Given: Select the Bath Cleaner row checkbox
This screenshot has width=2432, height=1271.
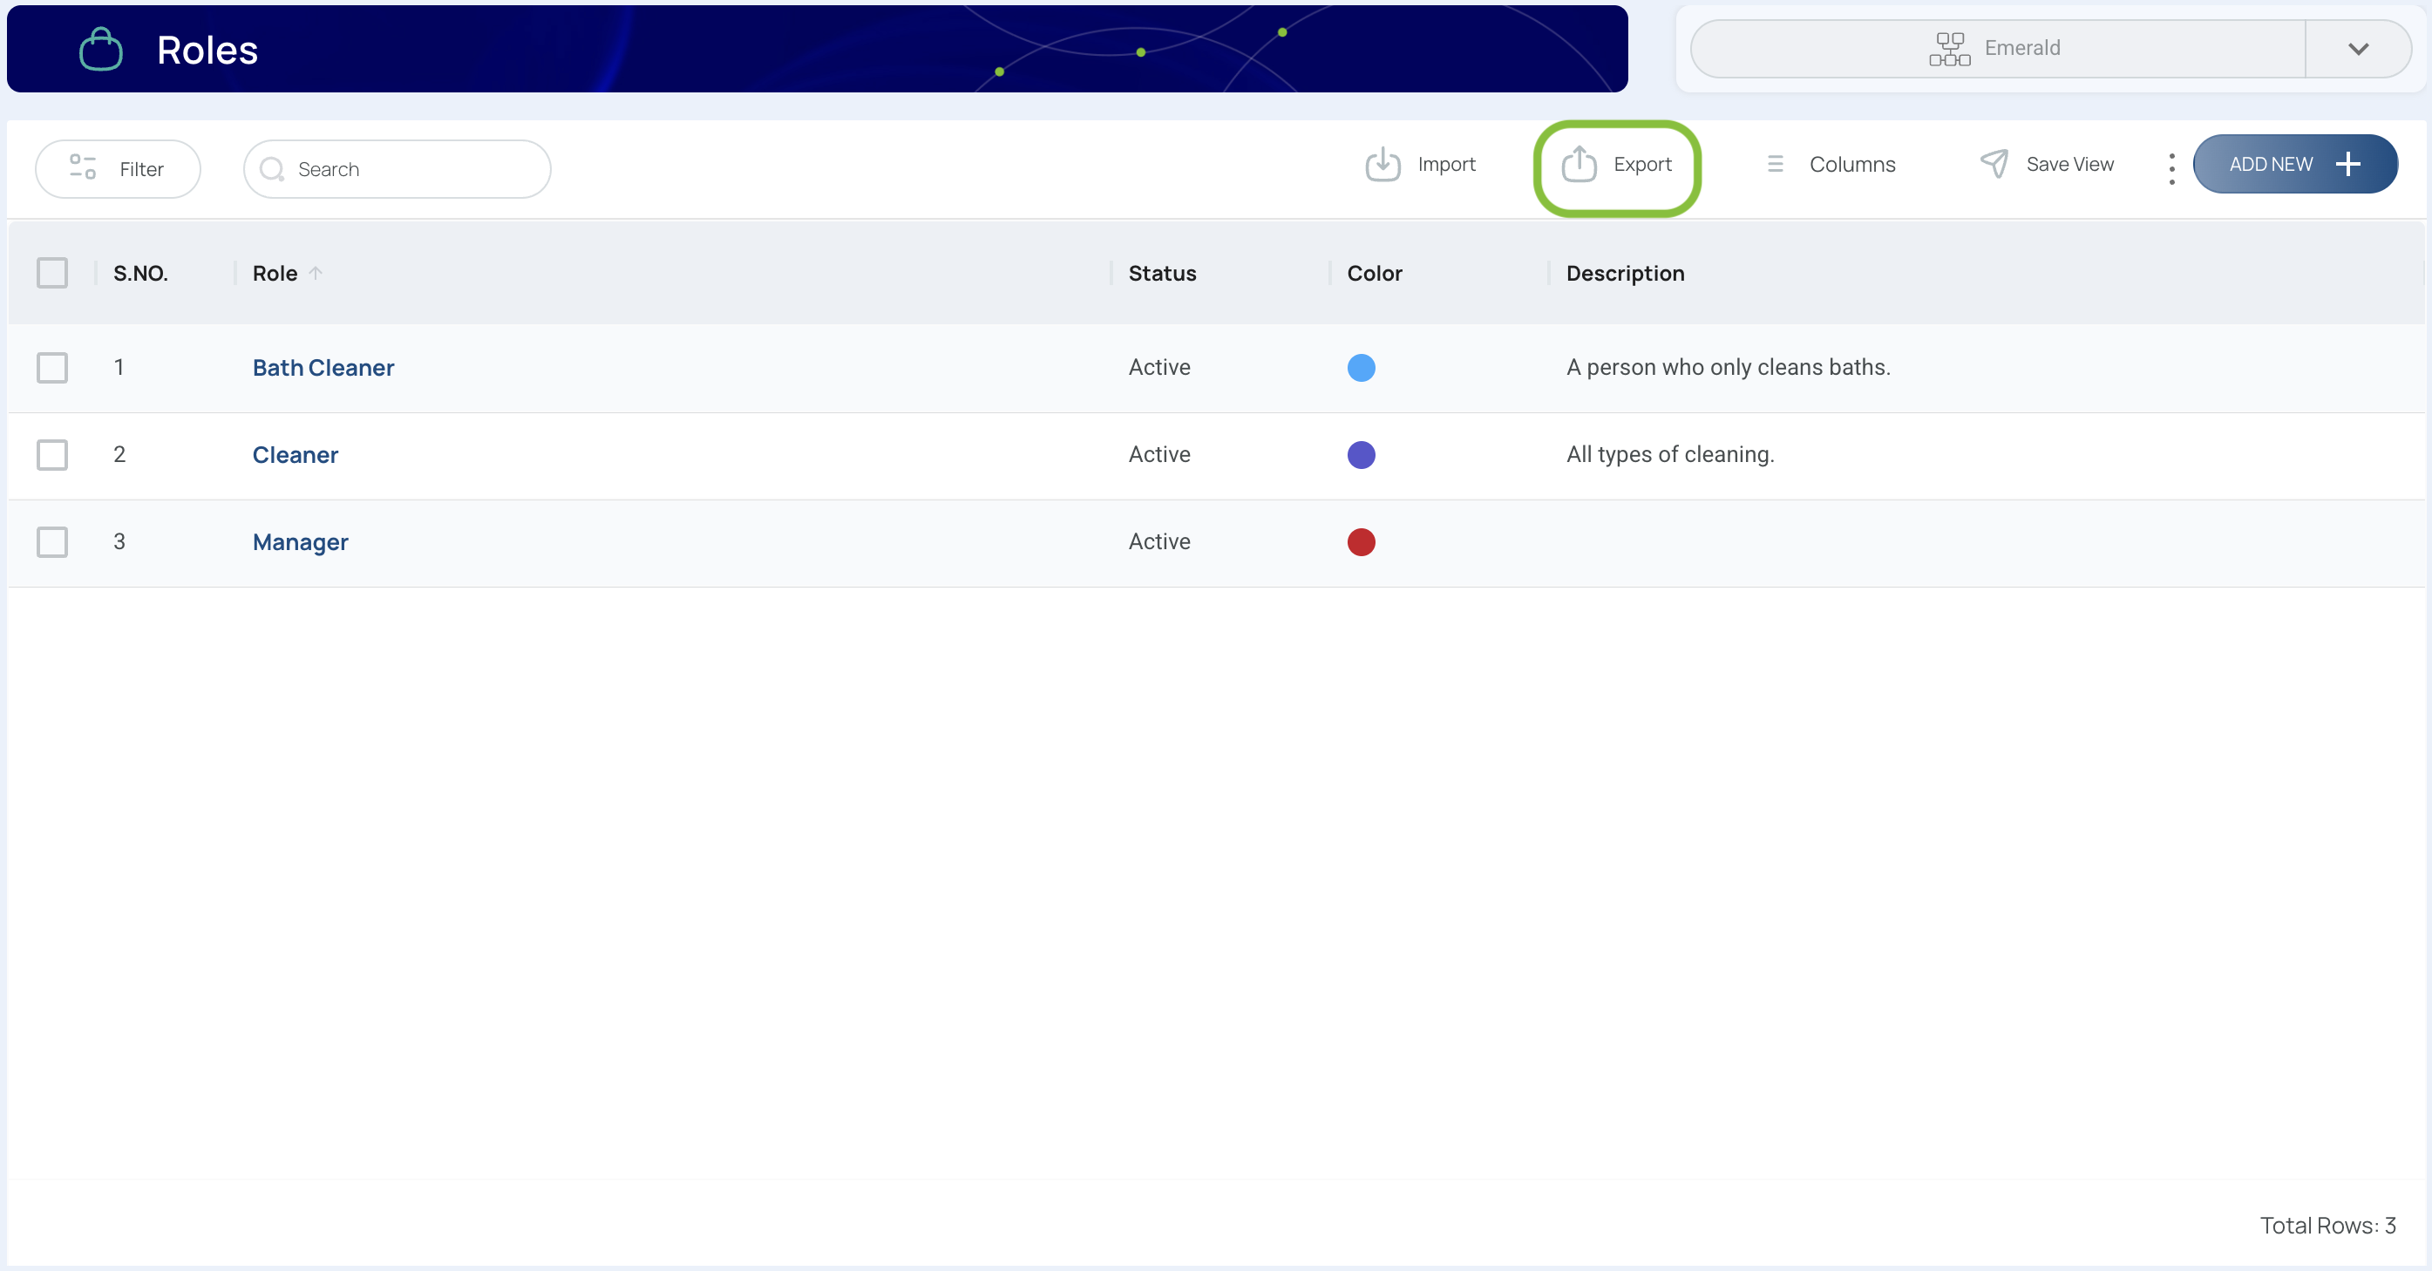Looking at the screenshot, I should (x=52, y=367).
